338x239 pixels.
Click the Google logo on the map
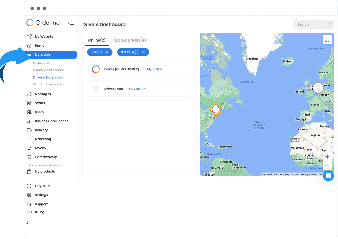point(208,173)
